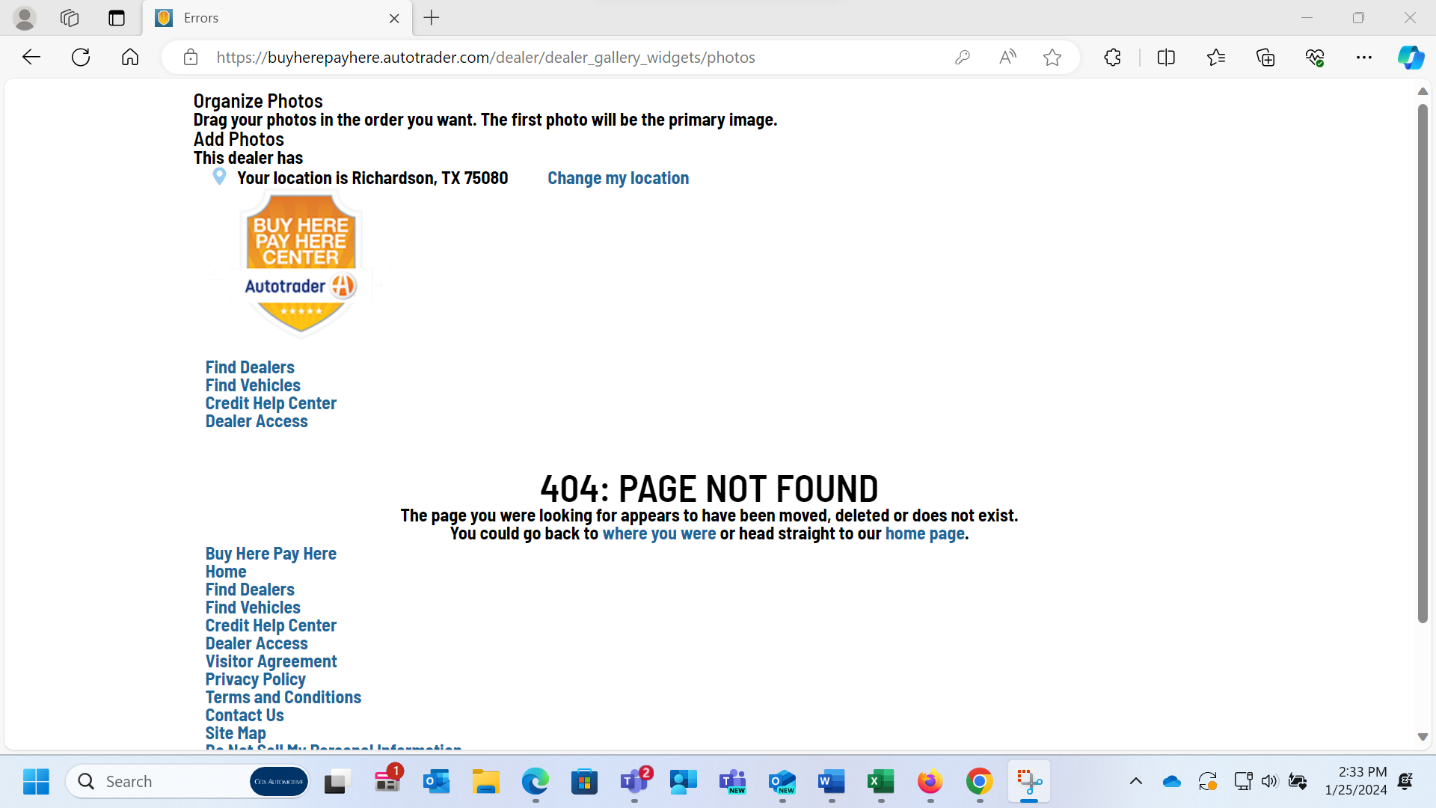Open Split screen icon

pyautogui.click(x=1166, y=58)
